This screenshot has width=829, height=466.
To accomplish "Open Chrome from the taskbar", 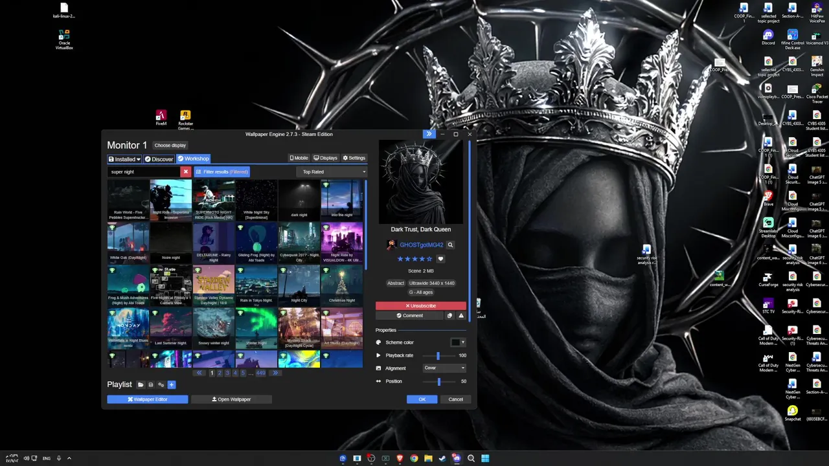I will tap(414, 458).
